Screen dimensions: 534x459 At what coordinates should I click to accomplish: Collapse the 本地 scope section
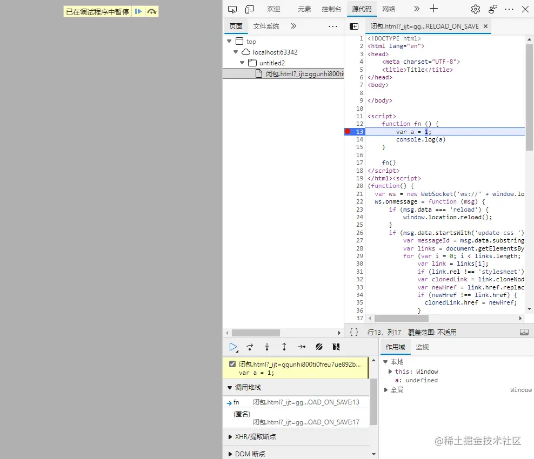pyautogui.click(x=385, y=362)
